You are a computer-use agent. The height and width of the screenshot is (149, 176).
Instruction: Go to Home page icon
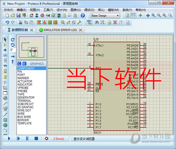point(31,15)
